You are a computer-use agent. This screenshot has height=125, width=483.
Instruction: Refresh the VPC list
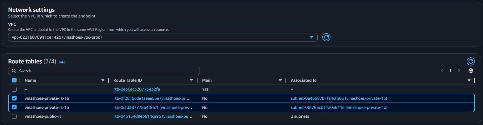[326, 37]
